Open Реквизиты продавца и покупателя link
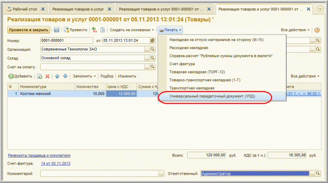 [39, 156]
